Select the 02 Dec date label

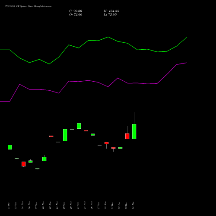click(119, 206)
